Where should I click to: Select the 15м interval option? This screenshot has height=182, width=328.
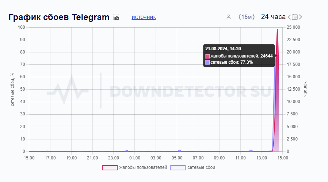click(247, 17)
